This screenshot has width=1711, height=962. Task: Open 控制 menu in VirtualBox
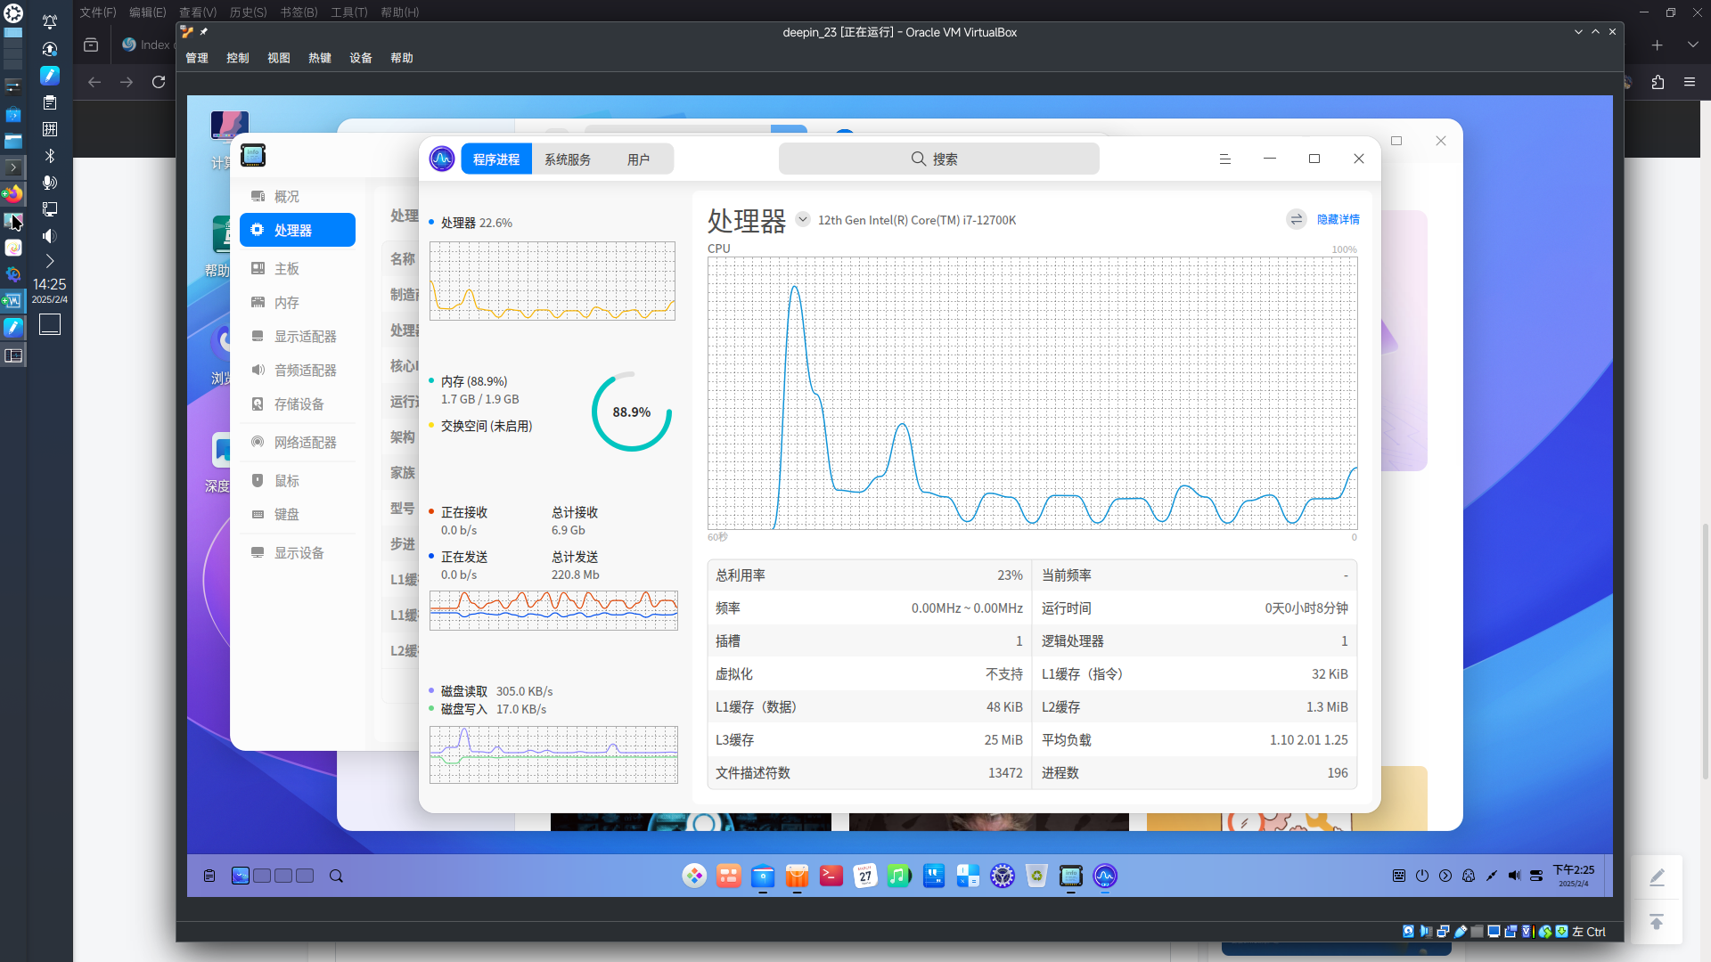(238, 58)
